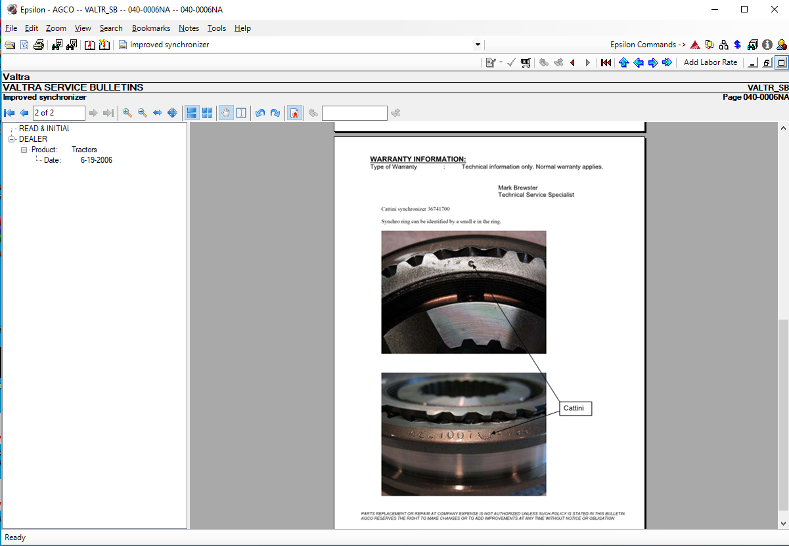Rotate the page clockwise

(x=275, y=113)
